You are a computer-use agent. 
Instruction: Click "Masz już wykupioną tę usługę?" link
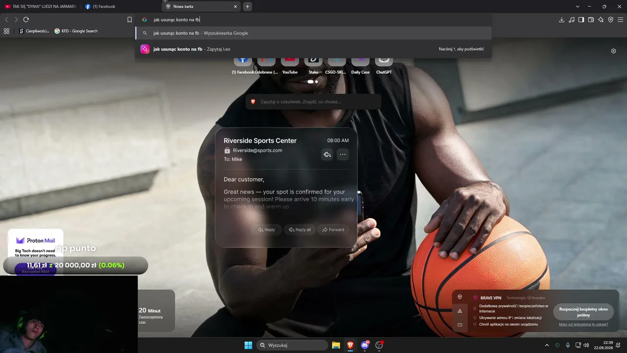click(583, 324)
